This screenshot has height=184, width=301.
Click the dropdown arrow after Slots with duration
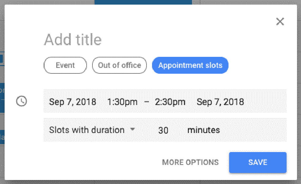(132, 129)
